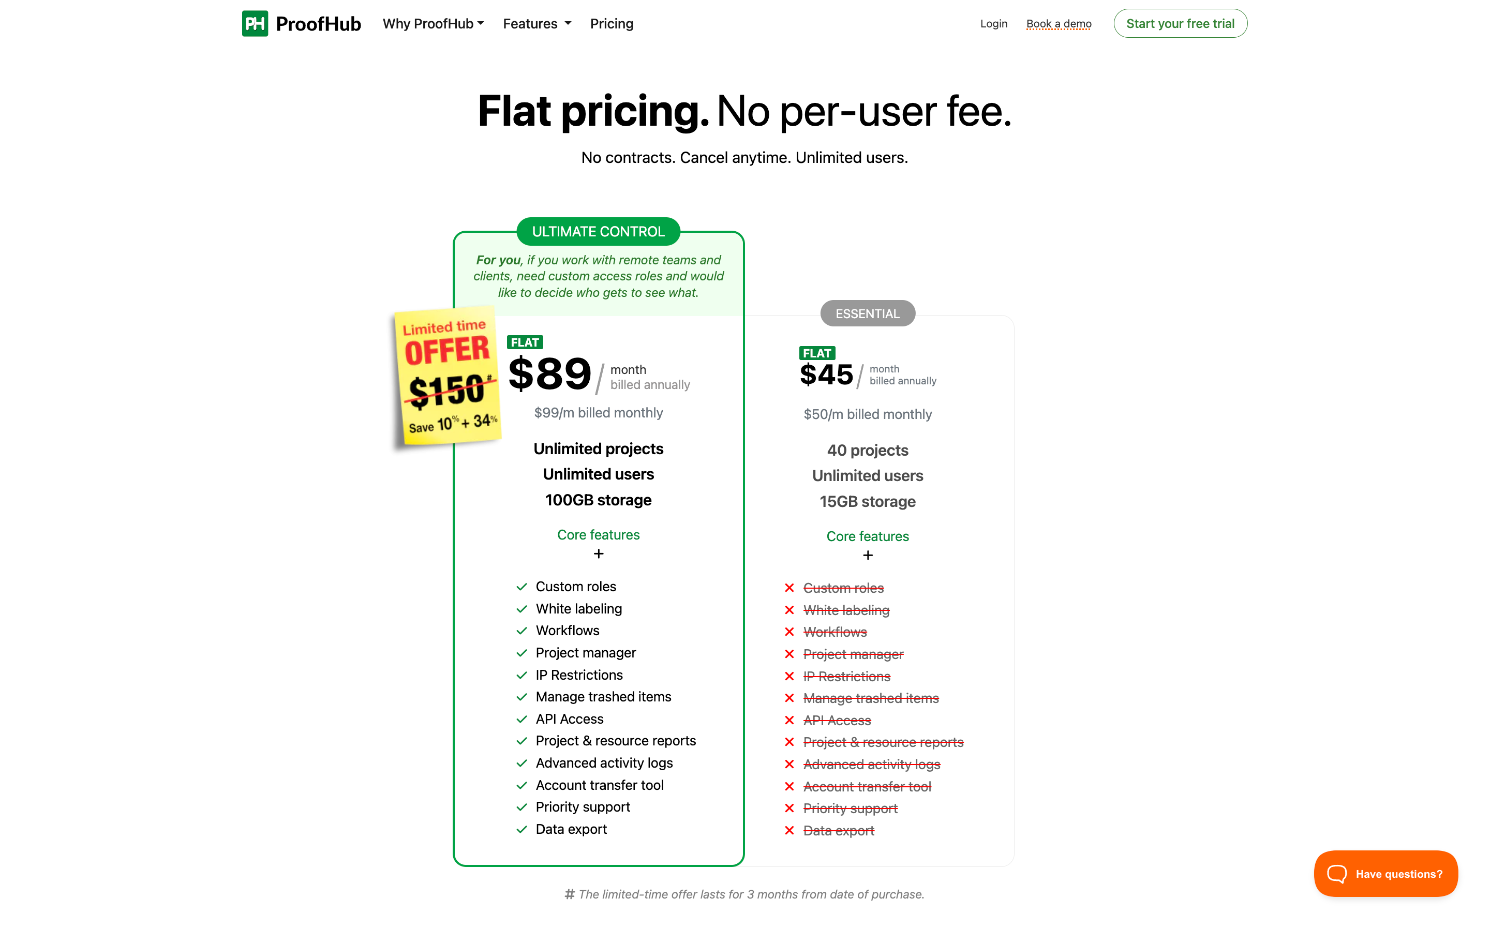Click the red X beside White labeling
This screenshot has height=928, width=1490.
tap(789, 610)
